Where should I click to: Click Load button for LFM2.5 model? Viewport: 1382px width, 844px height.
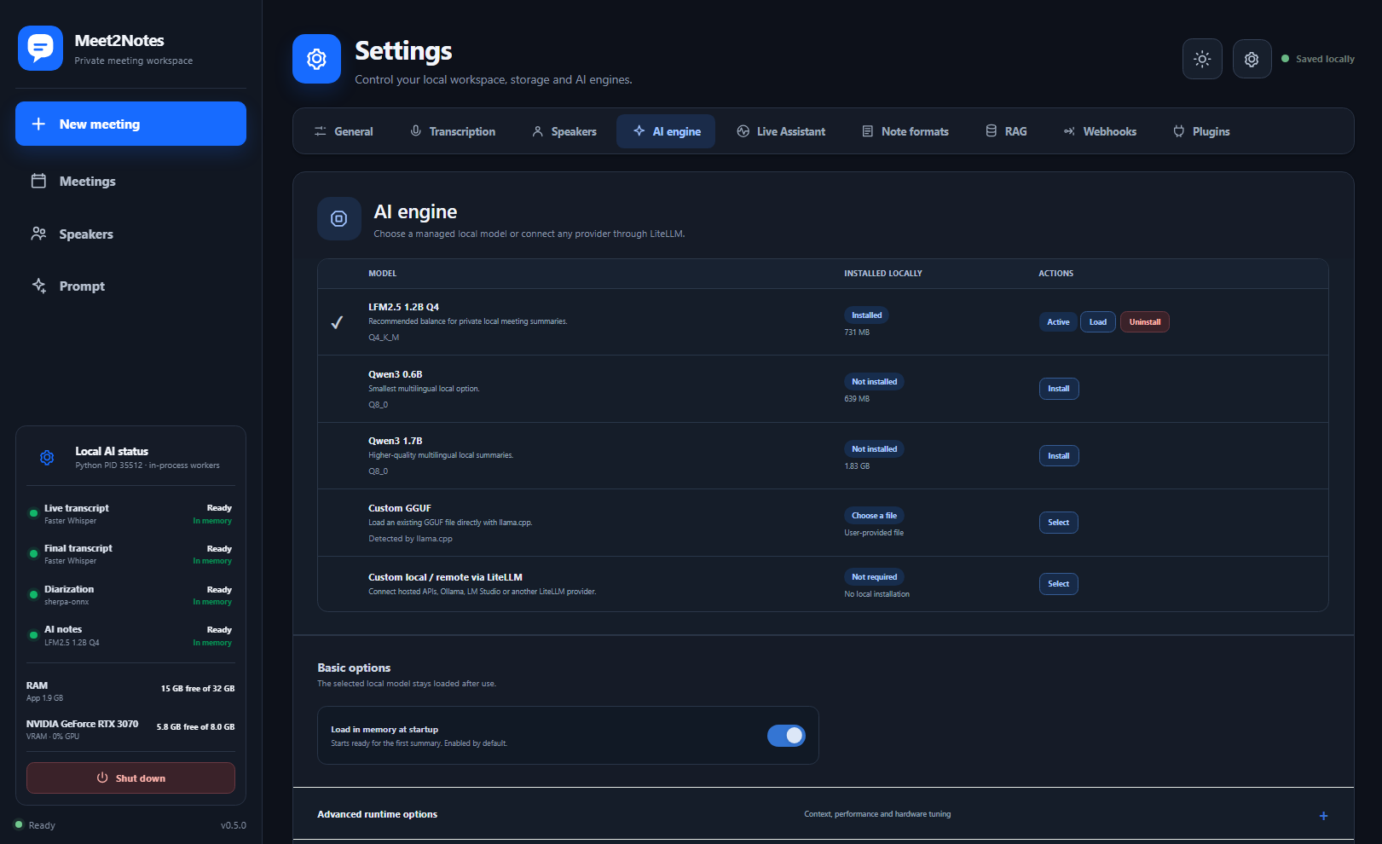coord(1098,322)
